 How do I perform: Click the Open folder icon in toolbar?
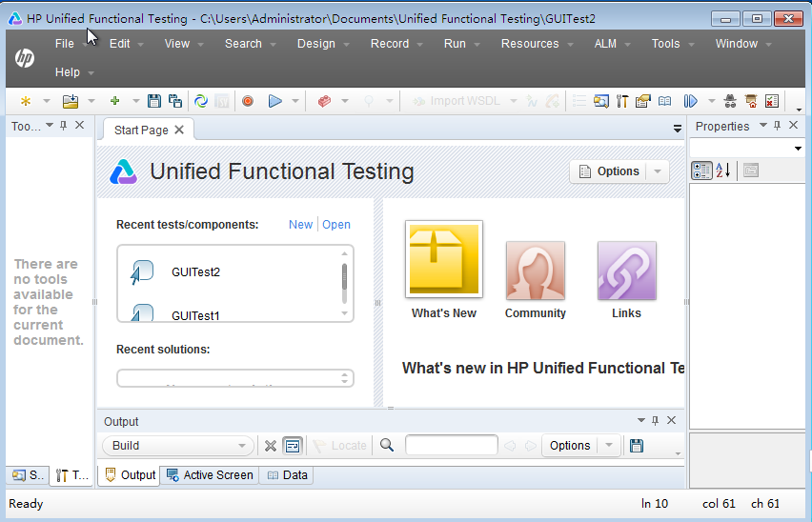pyautogui.click(x=71, y=101)
